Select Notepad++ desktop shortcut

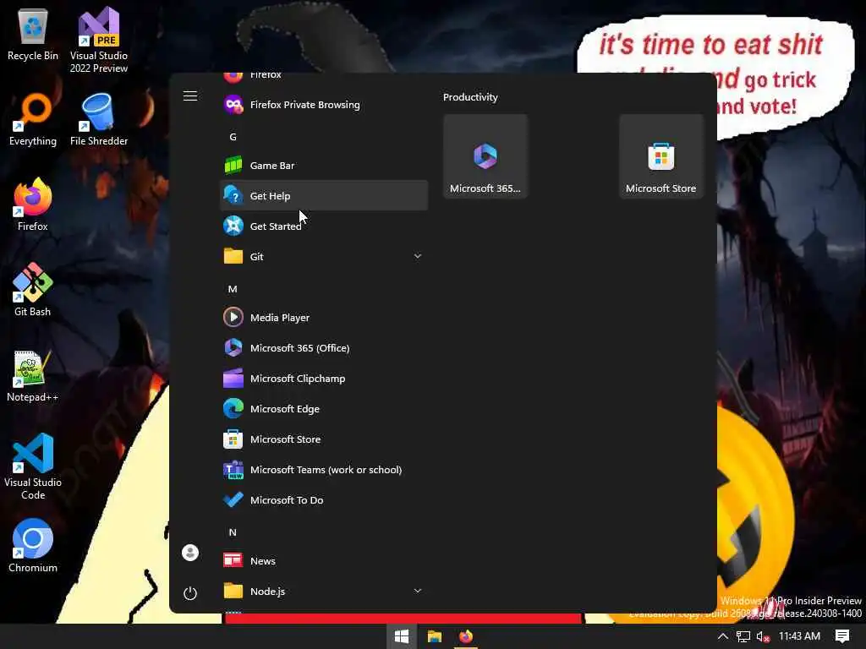(x=33, y=376)
